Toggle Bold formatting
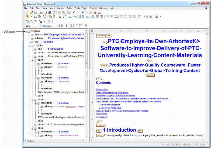The image size is (211, 149). [x=62, y=26]
